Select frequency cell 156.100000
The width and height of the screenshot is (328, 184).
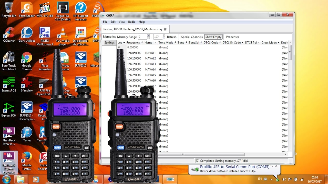[134, 59]
